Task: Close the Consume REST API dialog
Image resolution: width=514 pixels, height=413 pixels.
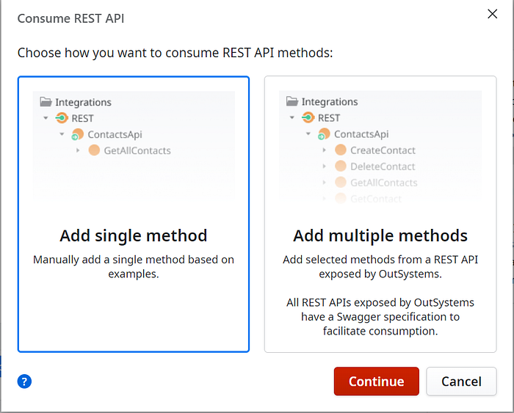Action: pos(493,15)
